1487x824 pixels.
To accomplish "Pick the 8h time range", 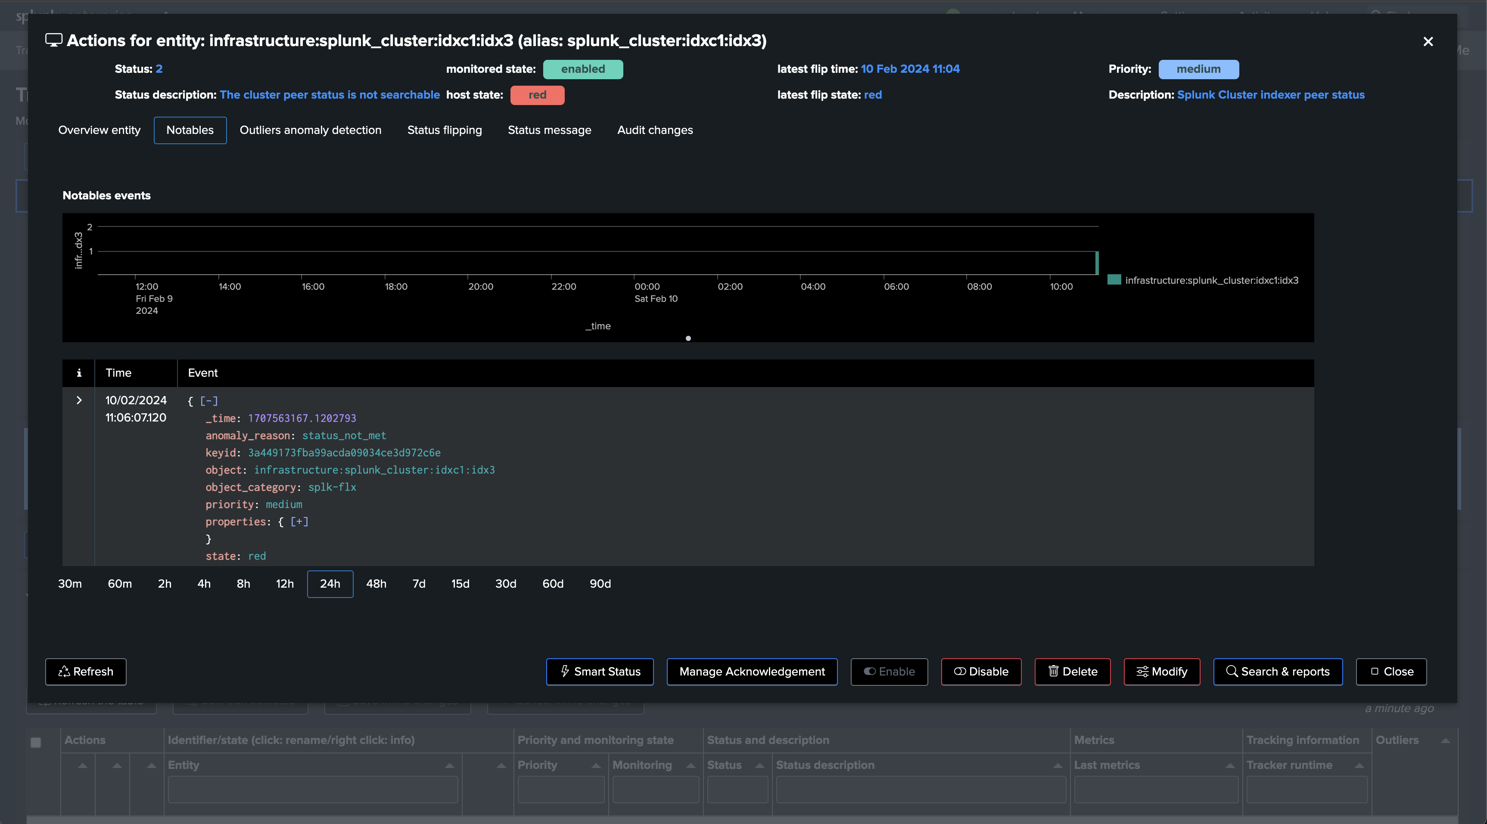I will point(243,583).
